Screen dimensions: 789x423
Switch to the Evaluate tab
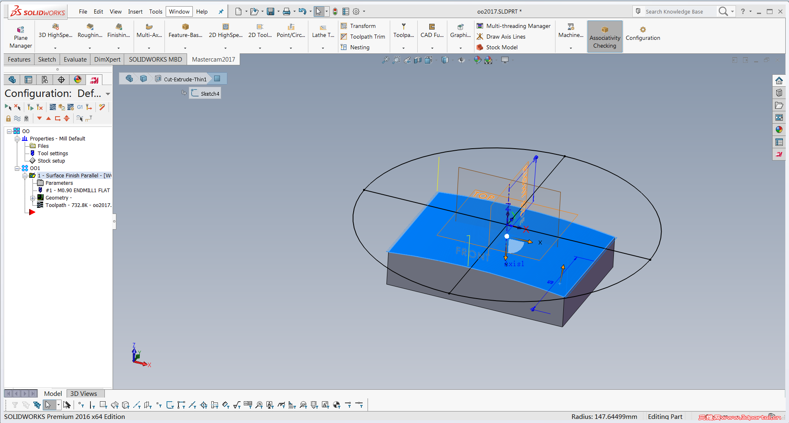click(x=75, y=60)
